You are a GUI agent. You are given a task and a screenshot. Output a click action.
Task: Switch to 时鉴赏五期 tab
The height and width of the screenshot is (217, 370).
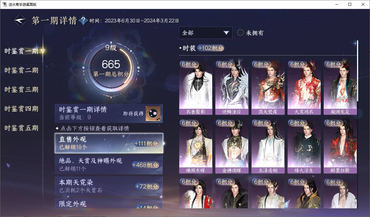coord(21,128)
